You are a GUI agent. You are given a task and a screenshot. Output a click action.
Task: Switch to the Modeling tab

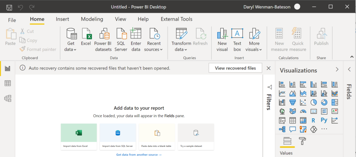point(92,19)
